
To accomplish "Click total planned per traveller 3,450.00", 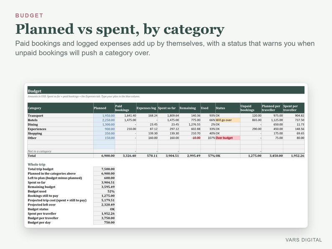I will (272, 156).
